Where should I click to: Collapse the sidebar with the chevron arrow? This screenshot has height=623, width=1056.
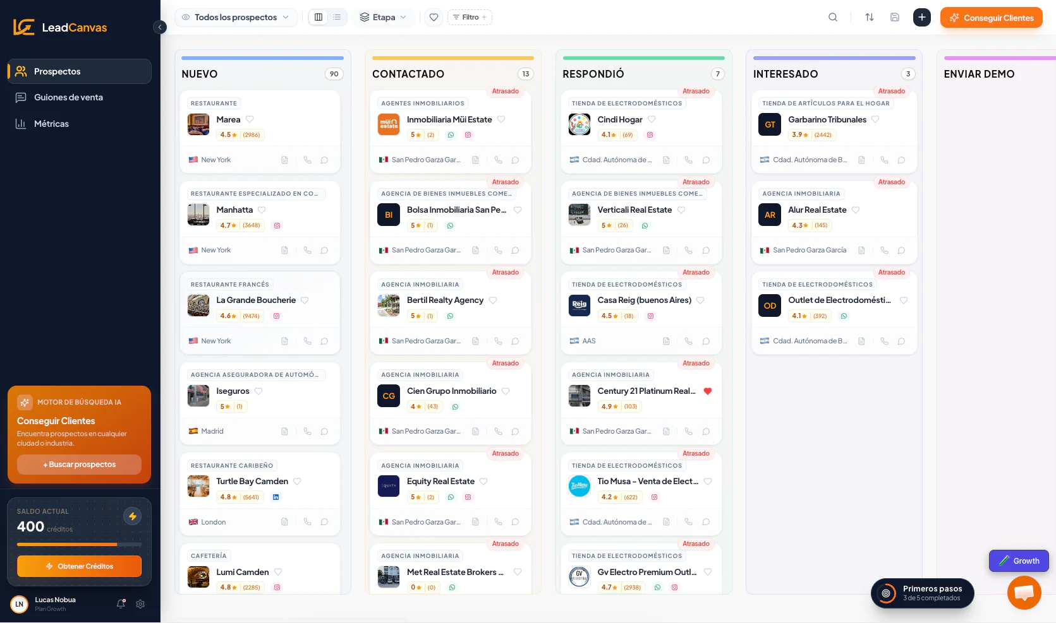(x=160, y=27)
